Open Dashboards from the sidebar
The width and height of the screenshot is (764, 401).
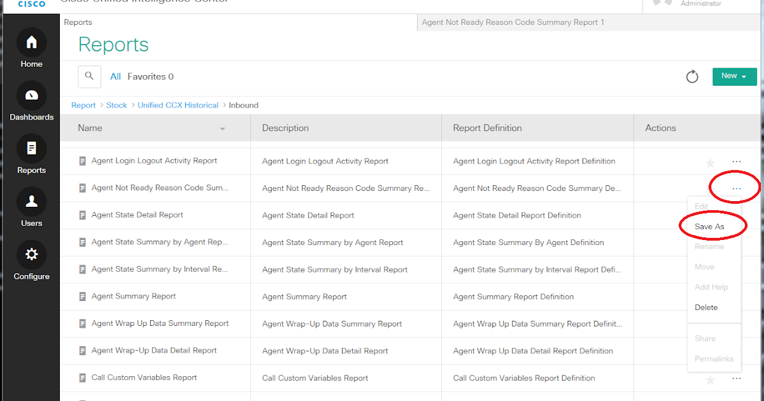[31, 102]
